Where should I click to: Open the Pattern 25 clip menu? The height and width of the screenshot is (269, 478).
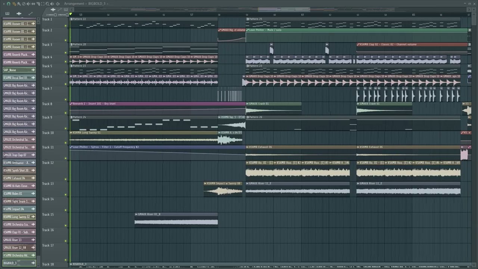pyautogui.click(x=247, y=19)
